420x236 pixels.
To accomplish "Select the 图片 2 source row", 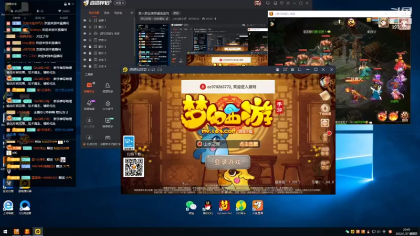I will click(x=108, y=53).
